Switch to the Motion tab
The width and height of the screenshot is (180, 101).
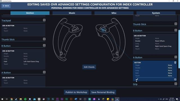[x=30, y=13]
